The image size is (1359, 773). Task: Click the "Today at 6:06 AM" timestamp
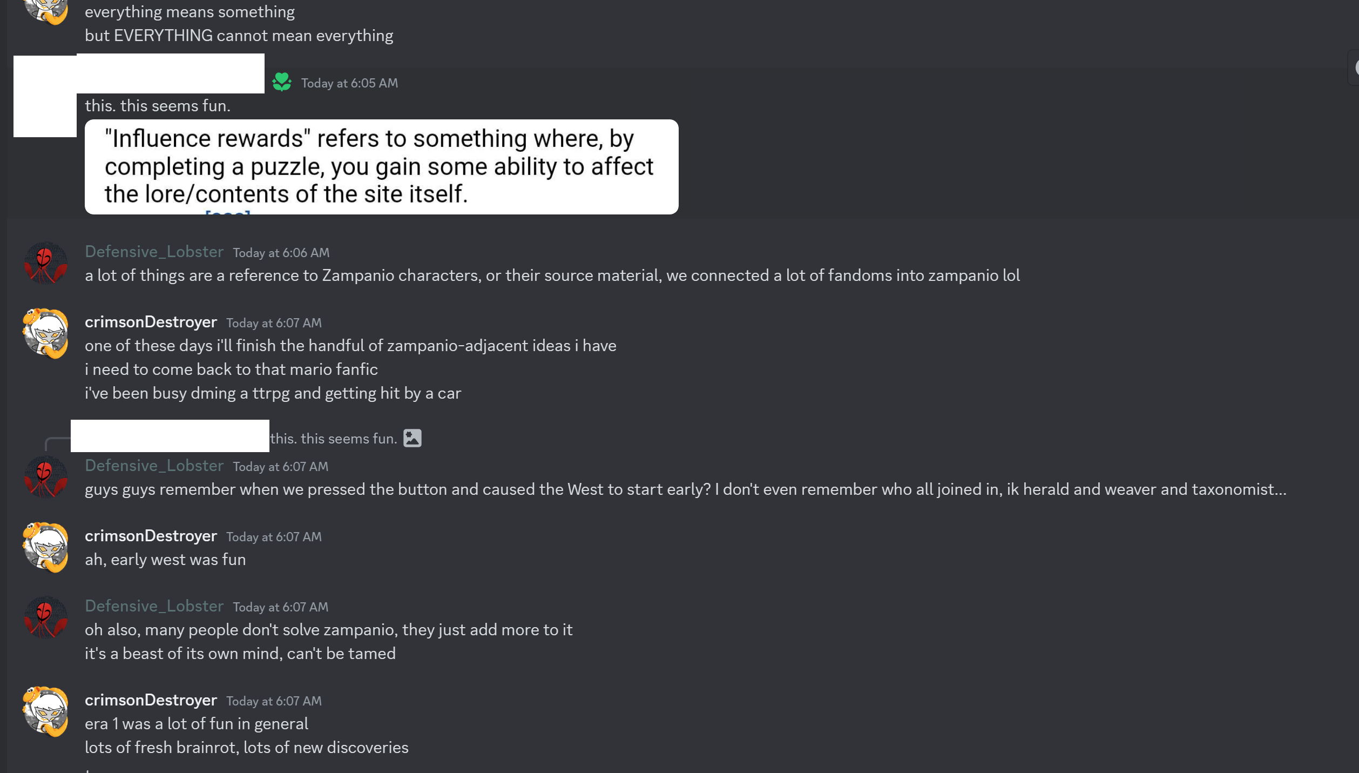point(281,253)
